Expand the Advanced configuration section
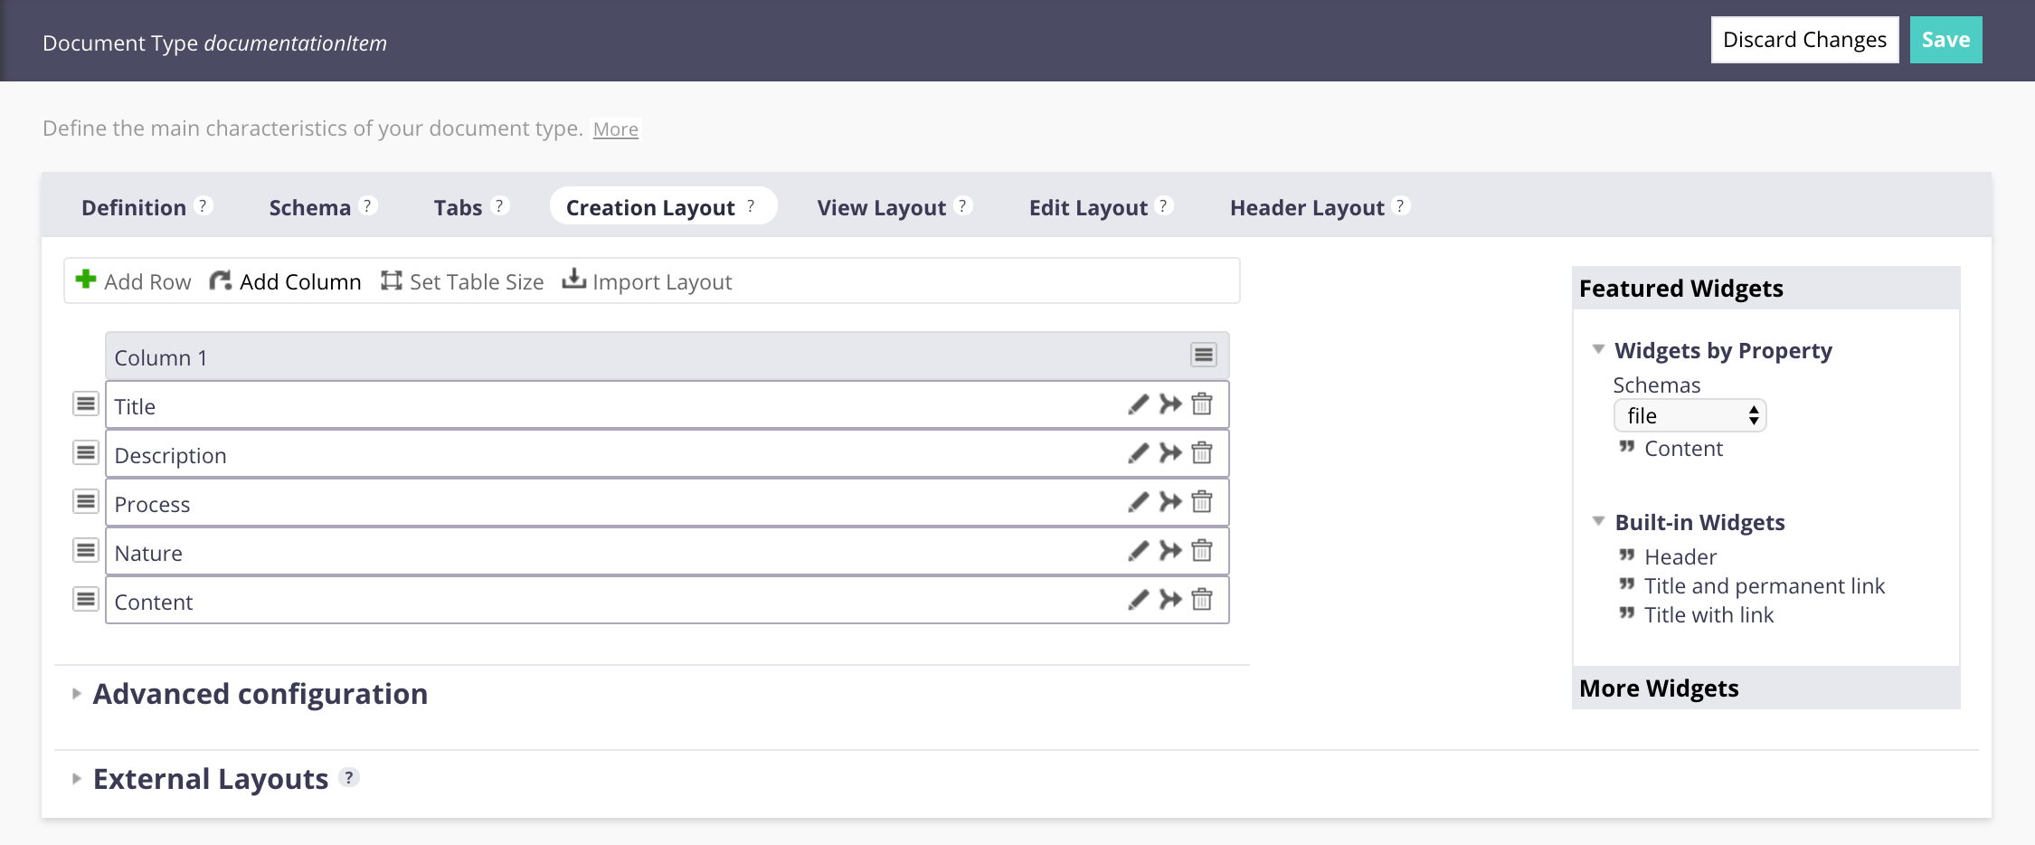The image size is (2035, 845). [77, 694]
